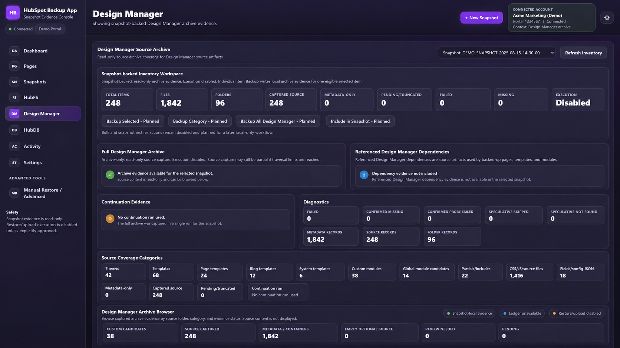Click the Folder Records 96 diagnostic
620x348 pixels.
(452, 236)
